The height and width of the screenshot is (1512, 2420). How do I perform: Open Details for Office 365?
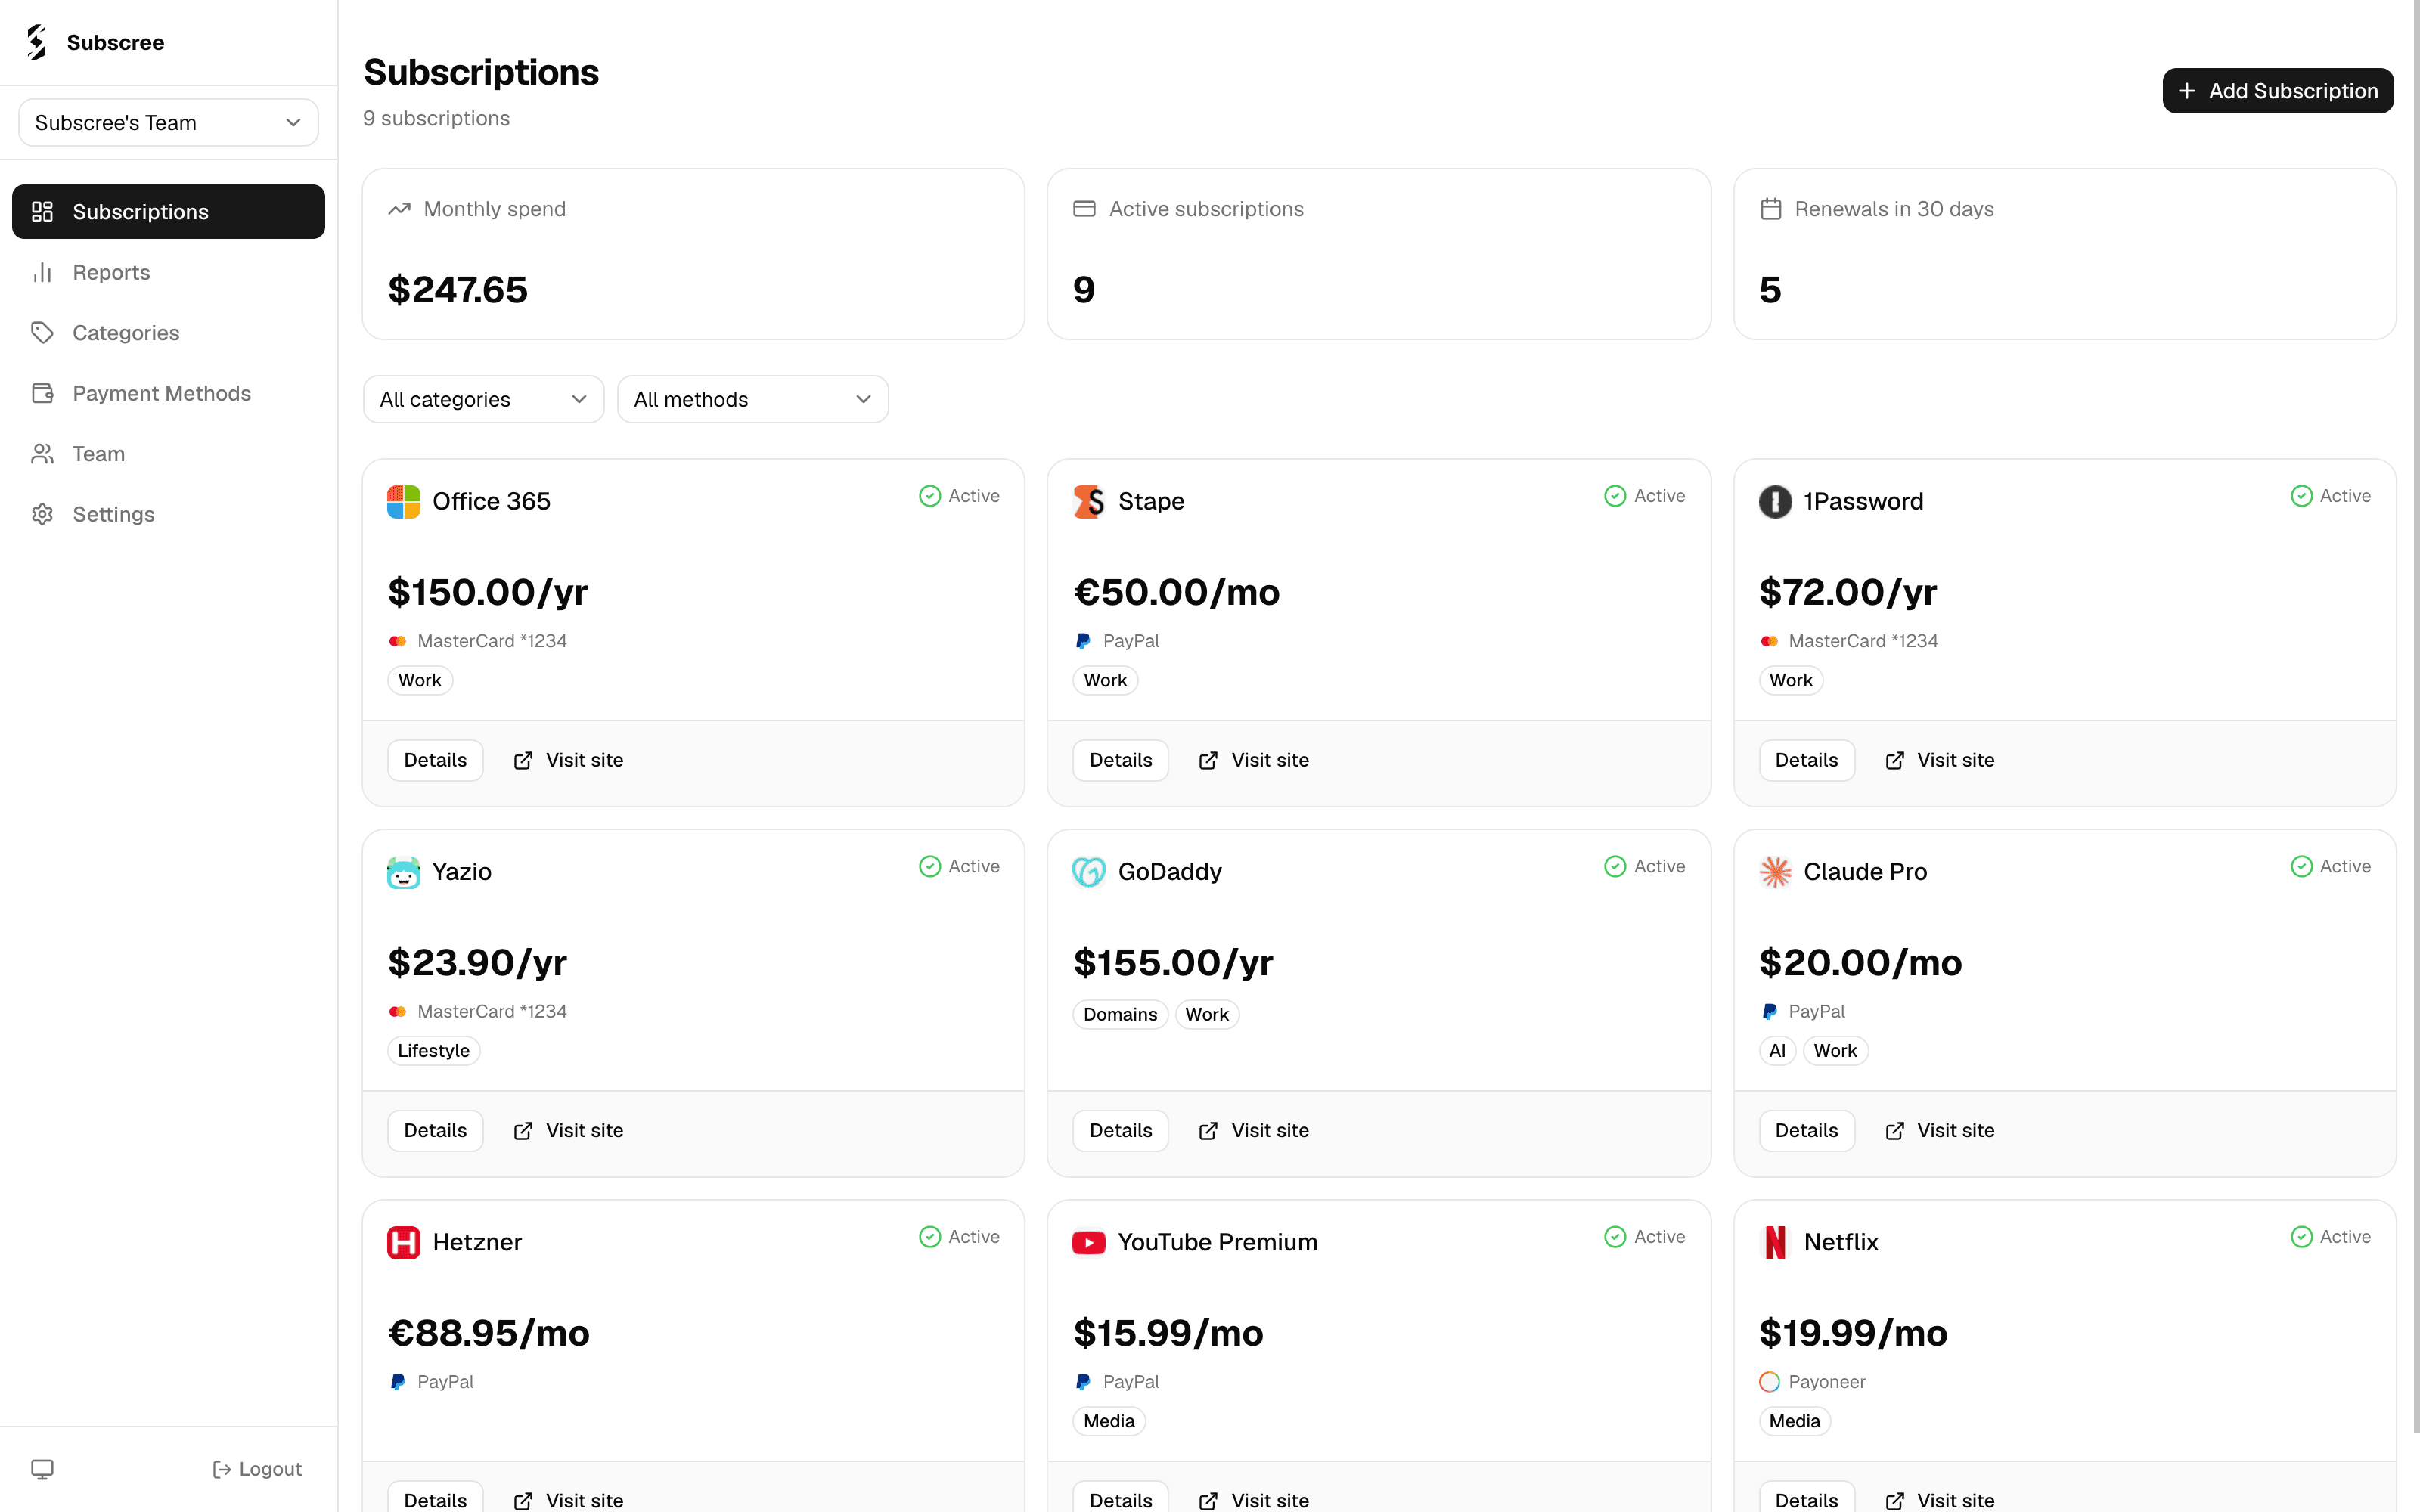tap(435, 760)
